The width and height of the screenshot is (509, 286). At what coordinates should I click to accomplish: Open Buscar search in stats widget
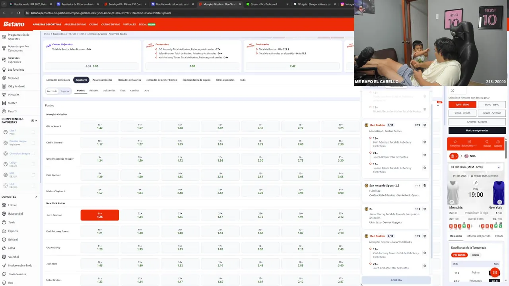pyautogui.click(x=487, y=143)
